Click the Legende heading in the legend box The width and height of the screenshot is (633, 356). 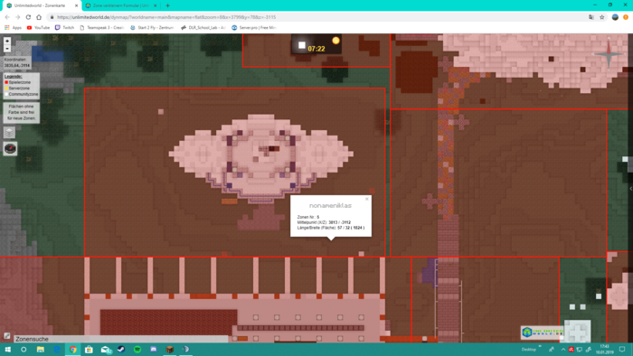[x=14, y=76]
